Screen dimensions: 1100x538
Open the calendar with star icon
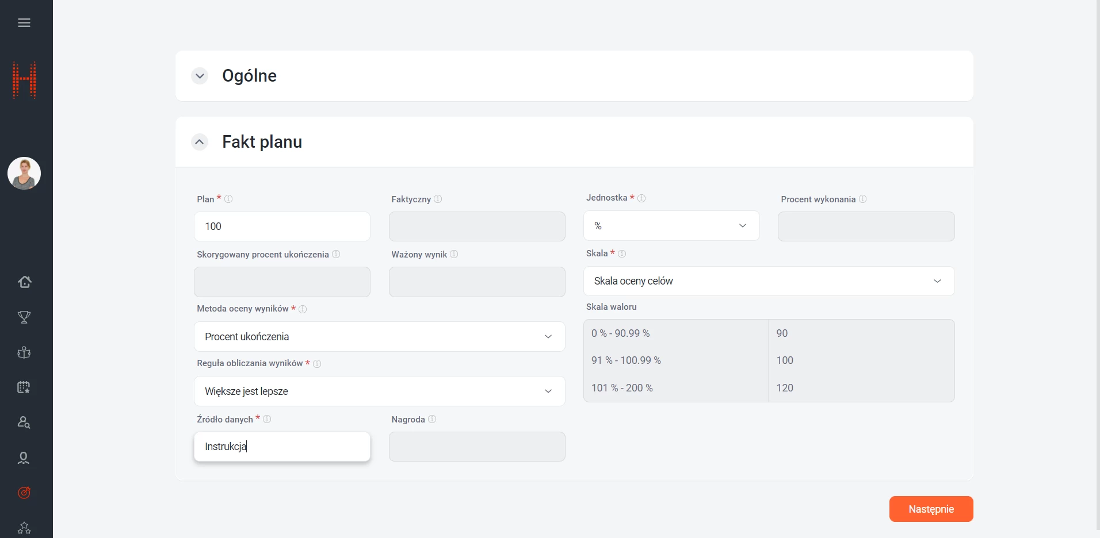(24, 387)
